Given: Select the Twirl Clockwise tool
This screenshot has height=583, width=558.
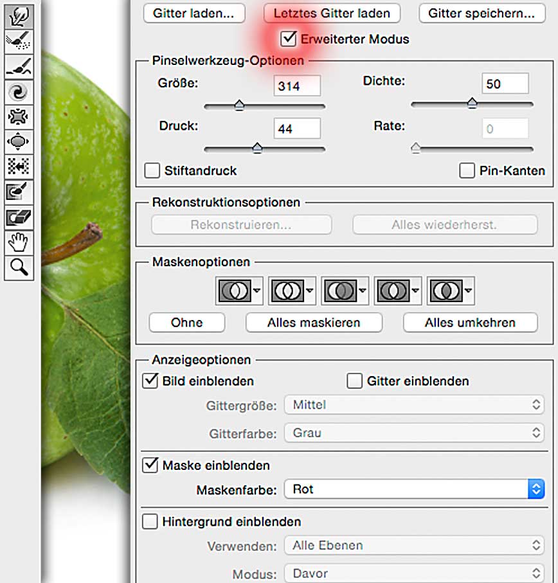Looking at the screenshot, I should (x=19, y=92).
